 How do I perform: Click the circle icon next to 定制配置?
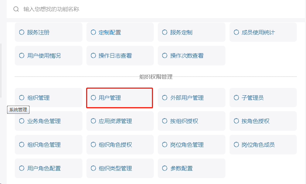coord(93,32)
